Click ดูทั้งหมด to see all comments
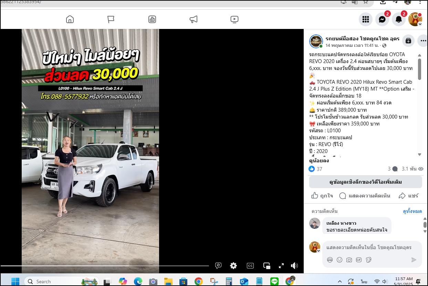 click(x=412, y=211)
